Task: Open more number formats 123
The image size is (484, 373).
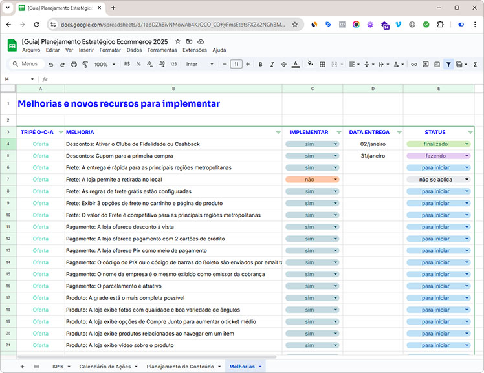Action: click(x=173, y=64)
